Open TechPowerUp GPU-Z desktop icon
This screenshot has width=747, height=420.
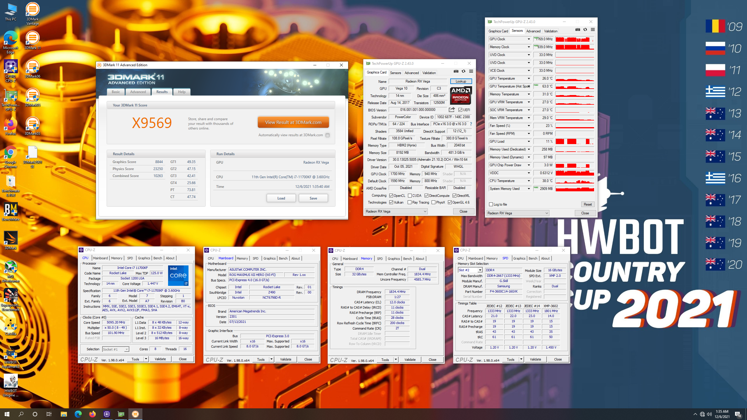(11, 99)
